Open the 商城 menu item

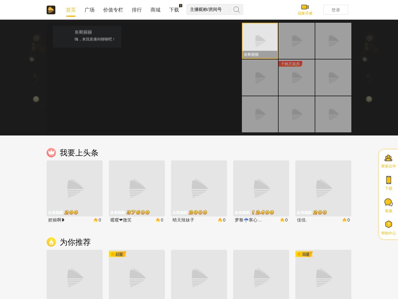point(155,10)
